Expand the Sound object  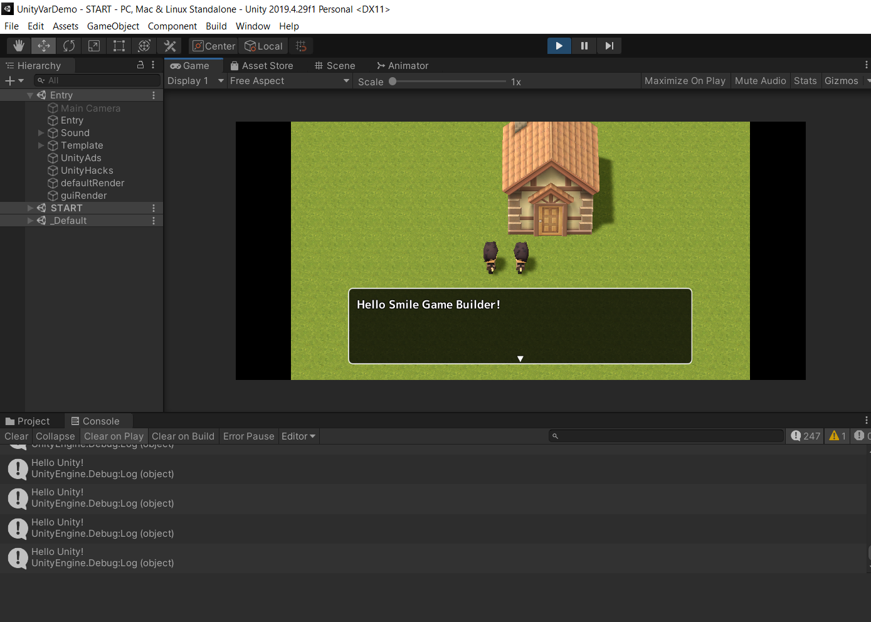[x=41, y=133]
